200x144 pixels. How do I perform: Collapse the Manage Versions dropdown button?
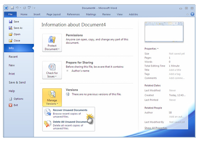tap(52, 97)
